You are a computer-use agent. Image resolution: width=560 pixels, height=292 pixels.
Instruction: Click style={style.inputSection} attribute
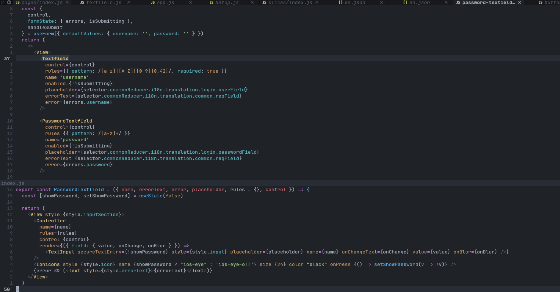83,214
